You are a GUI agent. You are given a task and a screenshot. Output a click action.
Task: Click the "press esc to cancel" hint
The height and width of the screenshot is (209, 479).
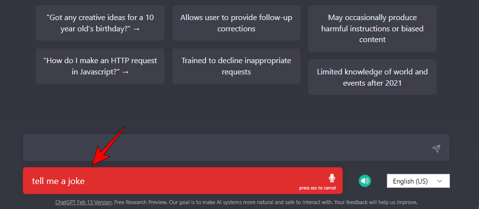pos(318,188)
